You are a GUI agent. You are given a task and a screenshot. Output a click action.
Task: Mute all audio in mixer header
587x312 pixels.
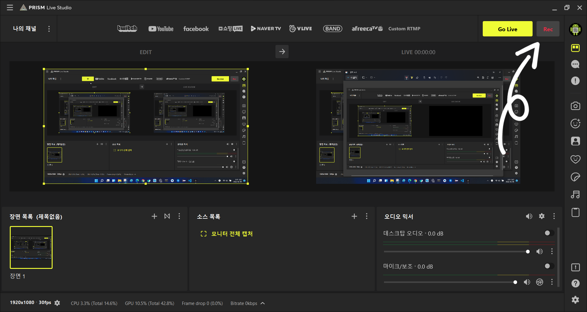[529, 216]
